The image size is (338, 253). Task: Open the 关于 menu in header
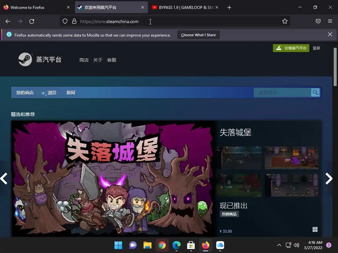98,60
